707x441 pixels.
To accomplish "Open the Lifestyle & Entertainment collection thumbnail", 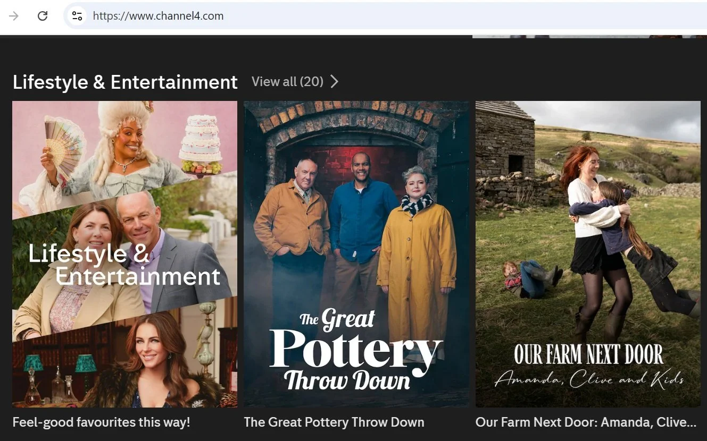I will click(x=125, y=254).
